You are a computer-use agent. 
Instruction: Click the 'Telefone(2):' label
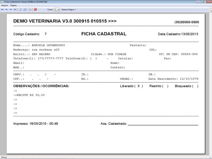[x=77, y=58]
